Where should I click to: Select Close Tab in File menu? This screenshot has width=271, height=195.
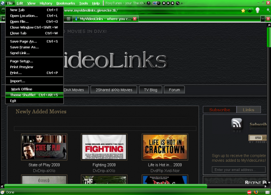pyautogui.click(x=34, y=33)
